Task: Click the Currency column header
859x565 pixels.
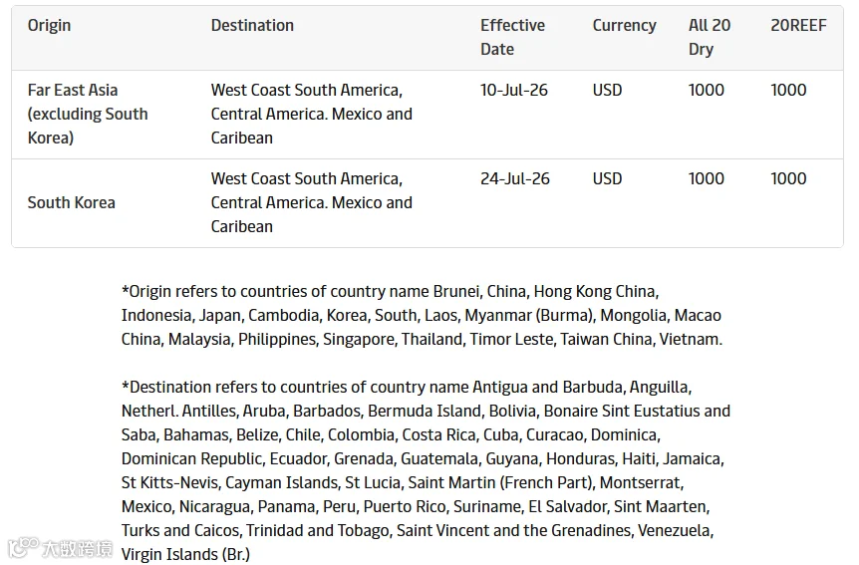Action: pyautogui.click(x=624, y=26)
